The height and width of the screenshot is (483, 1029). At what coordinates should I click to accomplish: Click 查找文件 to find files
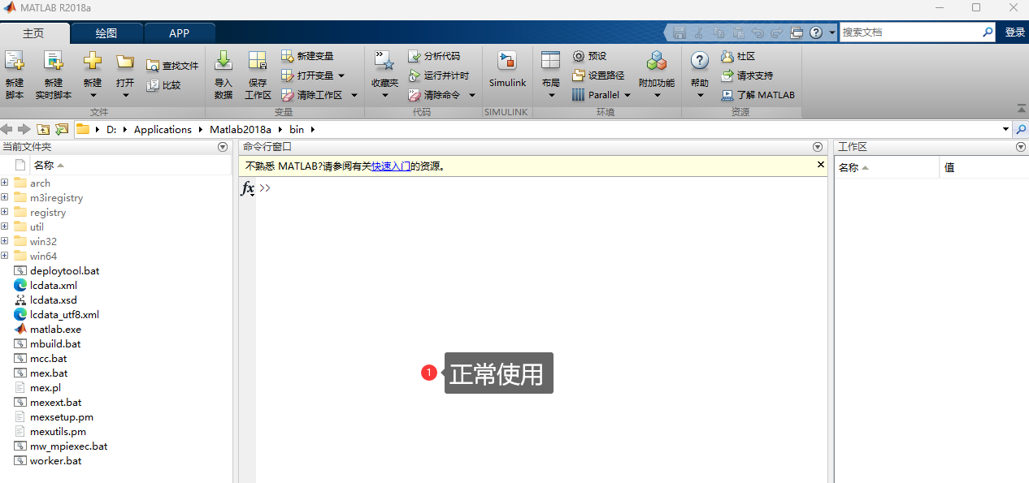pos(172,66)
